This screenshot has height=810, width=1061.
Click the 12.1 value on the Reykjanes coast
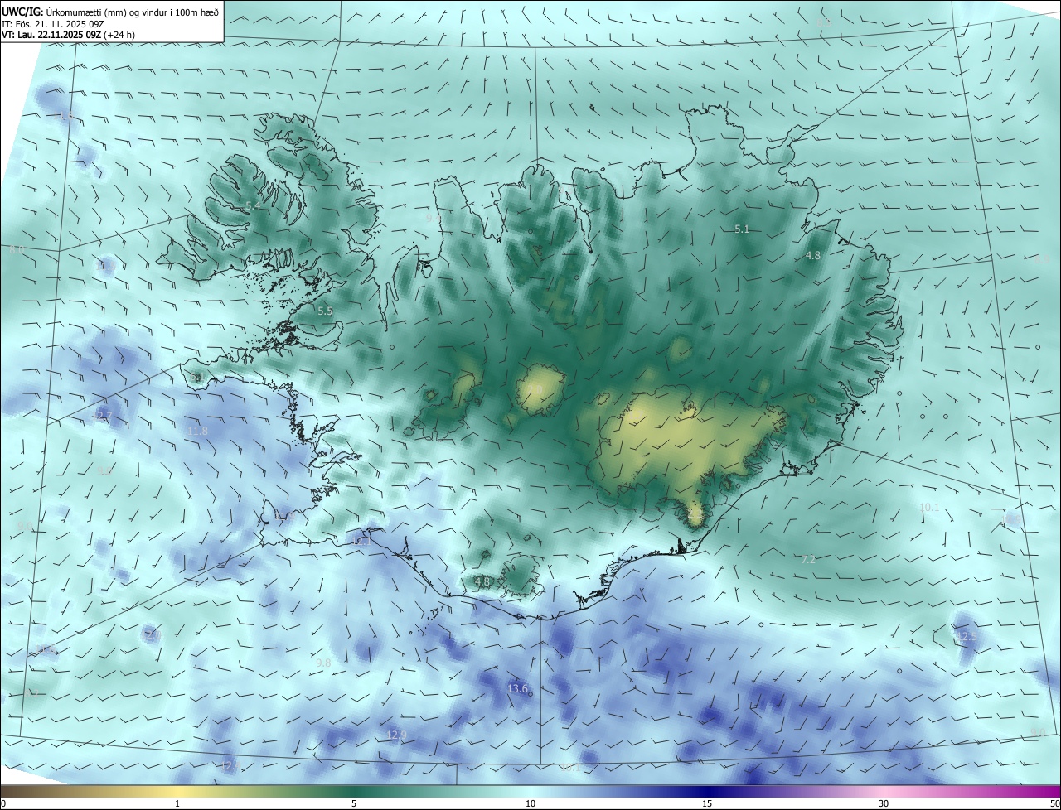click(360, 542)
